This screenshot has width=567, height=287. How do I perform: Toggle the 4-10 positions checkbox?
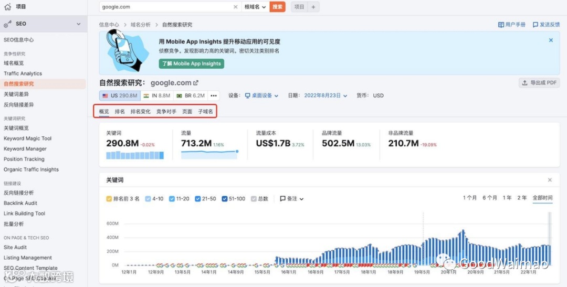pos(148,199)
